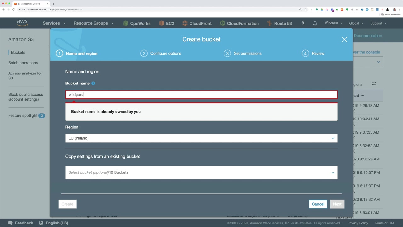
Task: Click the pin shortcuts icon in AWS navbar
Action: click(x=303, y=23)
